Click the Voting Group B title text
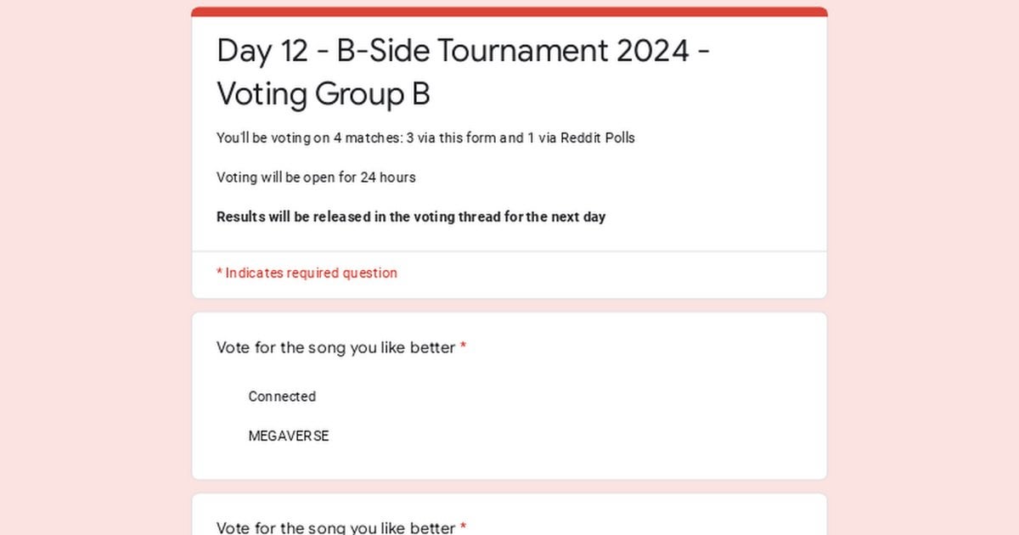Image resolution: width=1019 pixels, height=535 pixels. click(323, 94)
